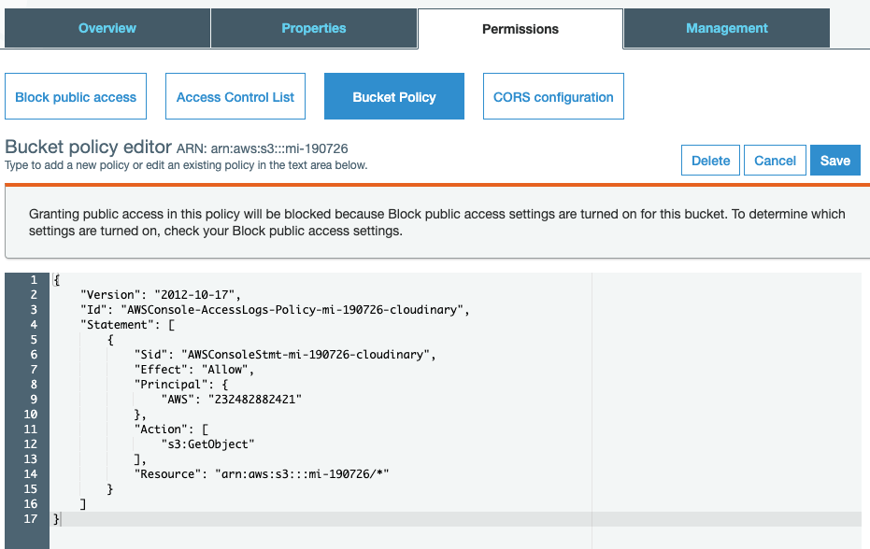Click the 'Type to add a new policy' hint

click(186, 165)
